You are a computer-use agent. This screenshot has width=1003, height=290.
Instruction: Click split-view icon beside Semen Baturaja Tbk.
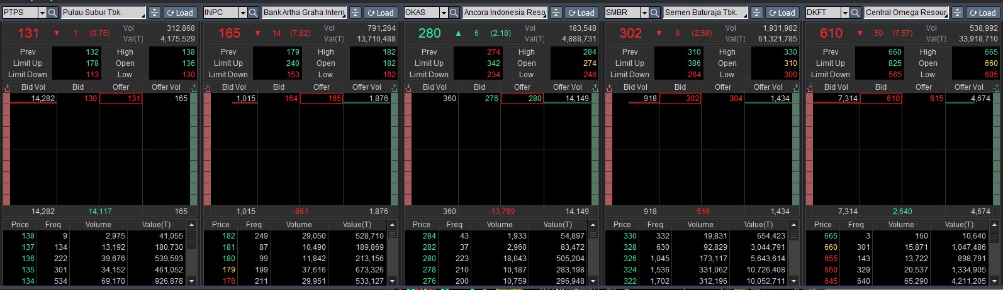click(x=756, y=13)
